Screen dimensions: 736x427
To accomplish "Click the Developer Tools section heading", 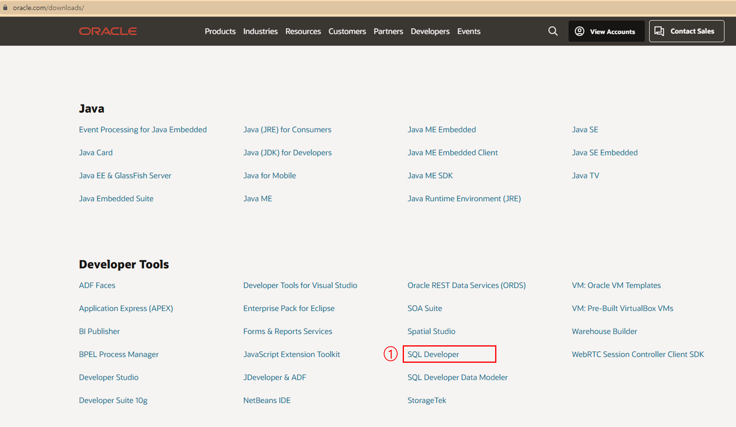I will click(x=124, y=264).
